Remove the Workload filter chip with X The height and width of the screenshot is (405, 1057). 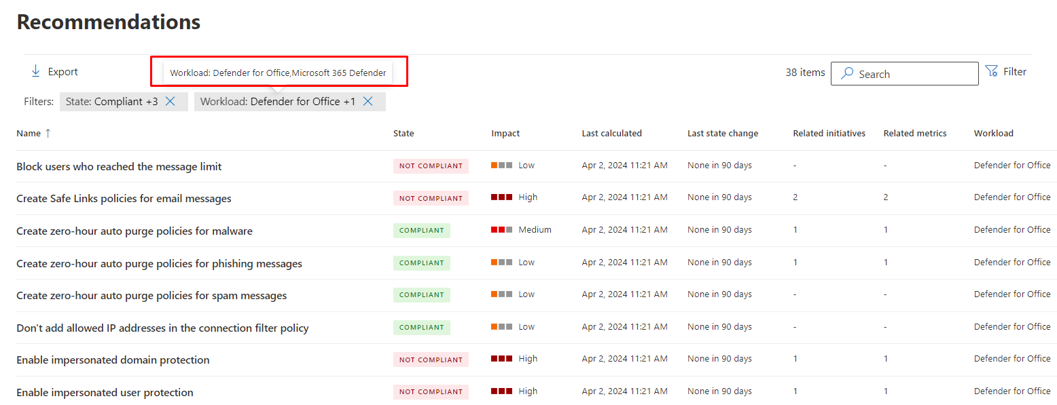368,101
